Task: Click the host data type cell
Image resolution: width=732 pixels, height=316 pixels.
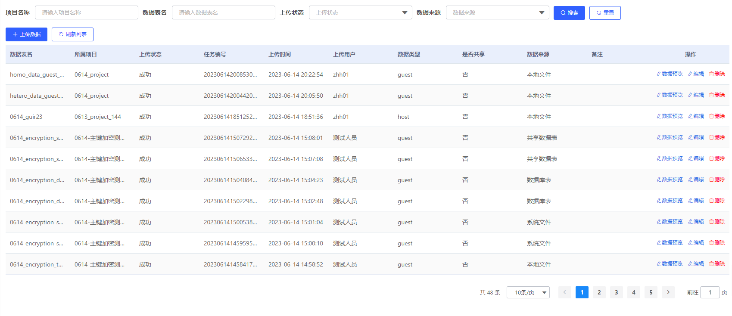Action: coord(403,117)
